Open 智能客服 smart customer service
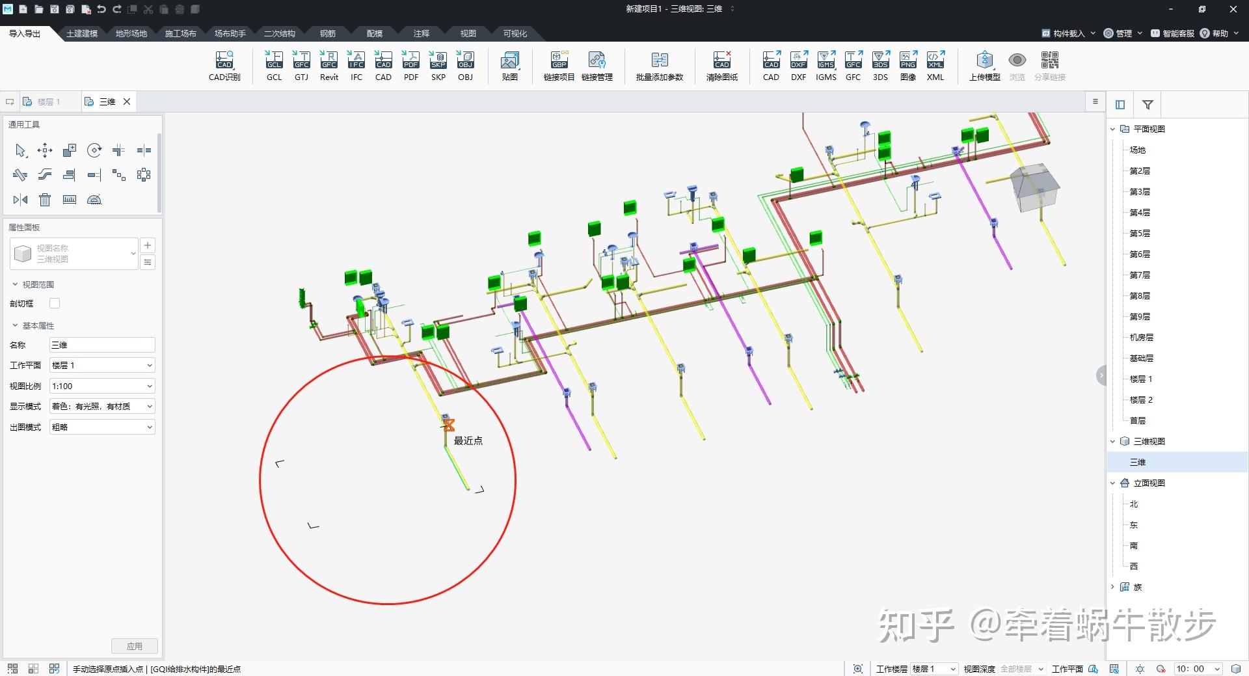This screenshot has width=1249, height=676. tap(1172, 33)
